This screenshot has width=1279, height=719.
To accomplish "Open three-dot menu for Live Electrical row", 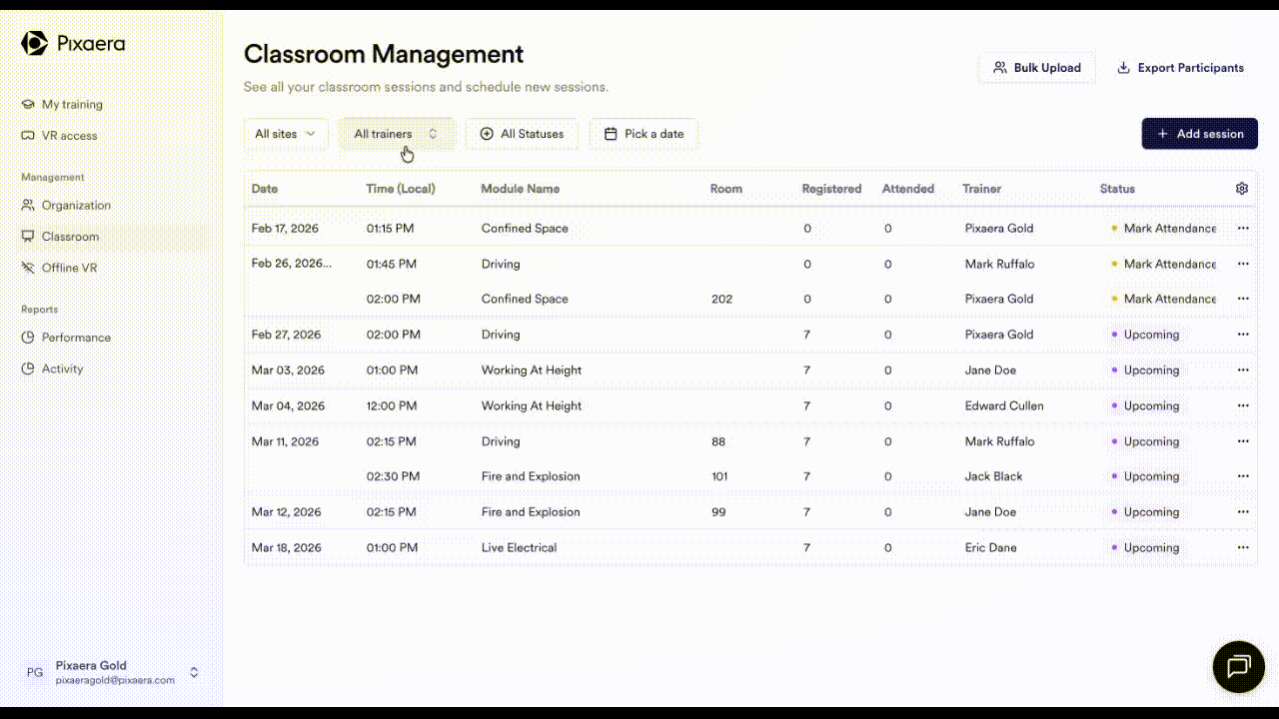I will point(1243,547).
